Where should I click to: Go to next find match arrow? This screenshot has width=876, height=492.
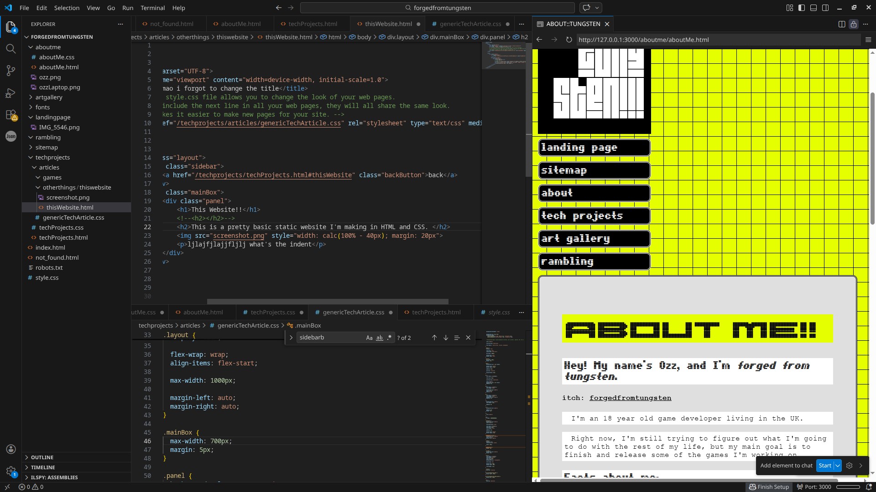tap(446, 338)
